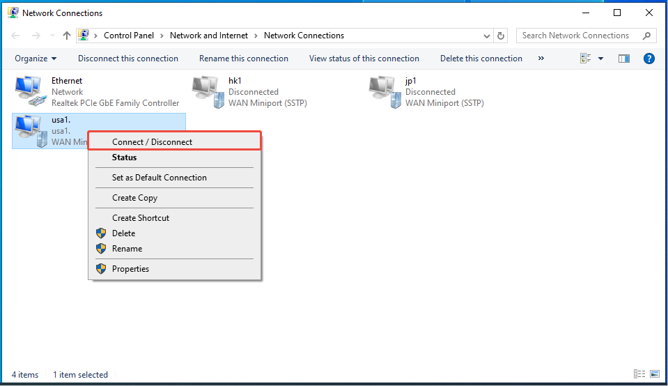Open the recent locations dropdown arrow

52,36
